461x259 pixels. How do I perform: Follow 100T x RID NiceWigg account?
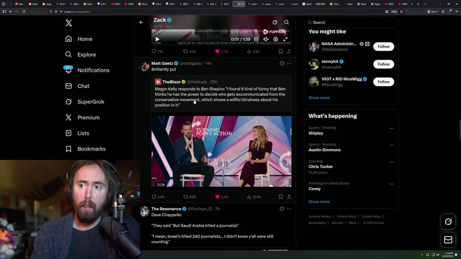coord(384,82)
